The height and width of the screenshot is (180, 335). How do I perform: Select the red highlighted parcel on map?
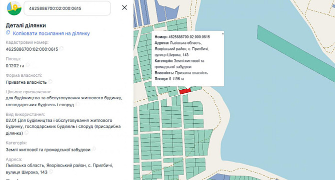184,91
